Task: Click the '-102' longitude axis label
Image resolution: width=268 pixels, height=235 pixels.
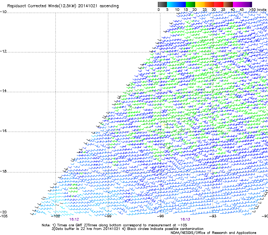Action: [55, 216]
